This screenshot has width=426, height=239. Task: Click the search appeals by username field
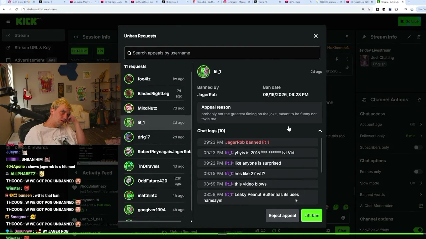[x=222, y=53]
